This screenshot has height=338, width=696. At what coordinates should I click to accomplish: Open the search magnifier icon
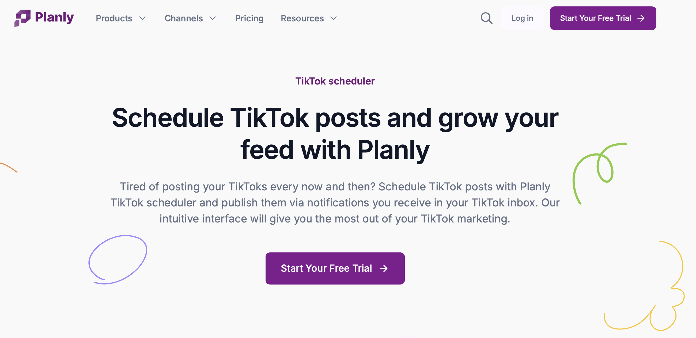tap(486, 18)
